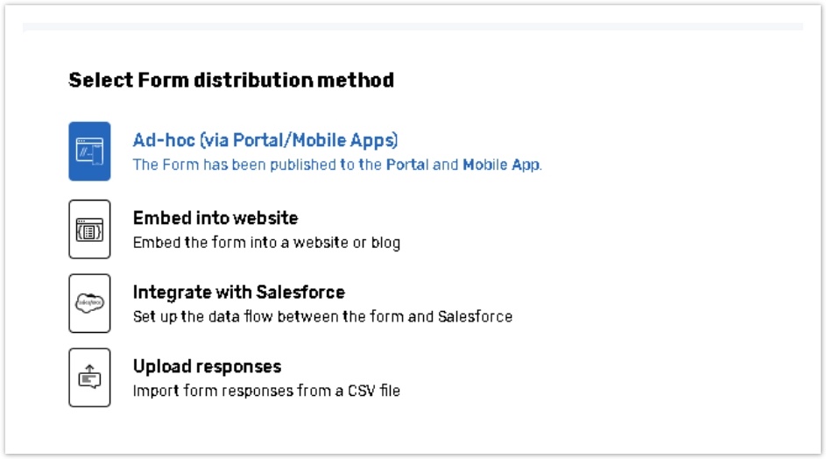This screenshot has height=459, width=826.
Task: Choose the Embed into website option title
Action: click(x=215, y=218)
